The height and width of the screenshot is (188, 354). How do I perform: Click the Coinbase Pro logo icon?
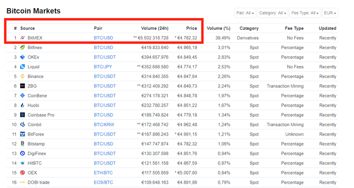(22, 115)
